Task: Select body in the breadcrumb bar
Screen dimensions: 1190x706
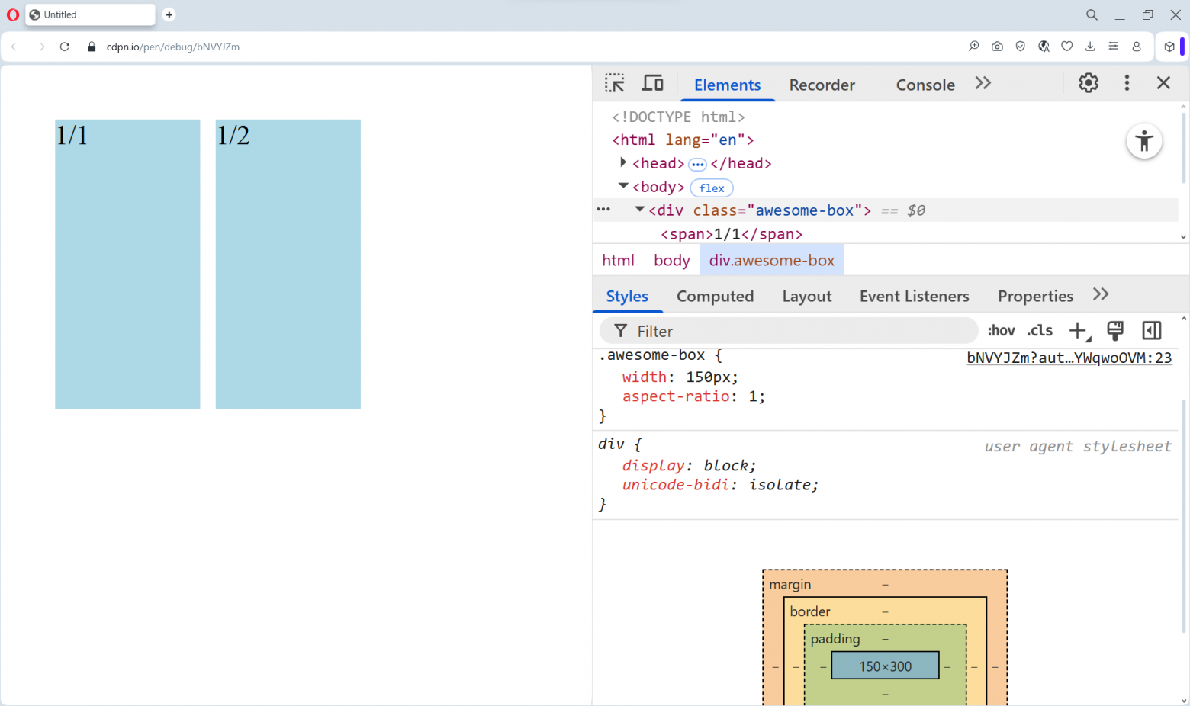Action: 671,260
